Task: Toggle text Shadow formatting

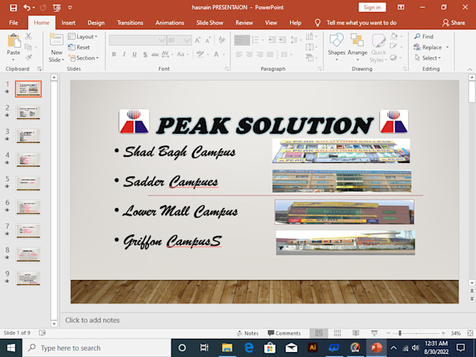Action: [145, 55]
